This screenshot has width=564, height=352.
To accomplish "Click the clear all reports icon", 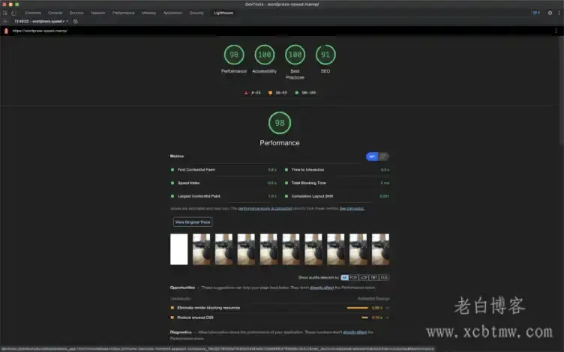I will point(76,21).
